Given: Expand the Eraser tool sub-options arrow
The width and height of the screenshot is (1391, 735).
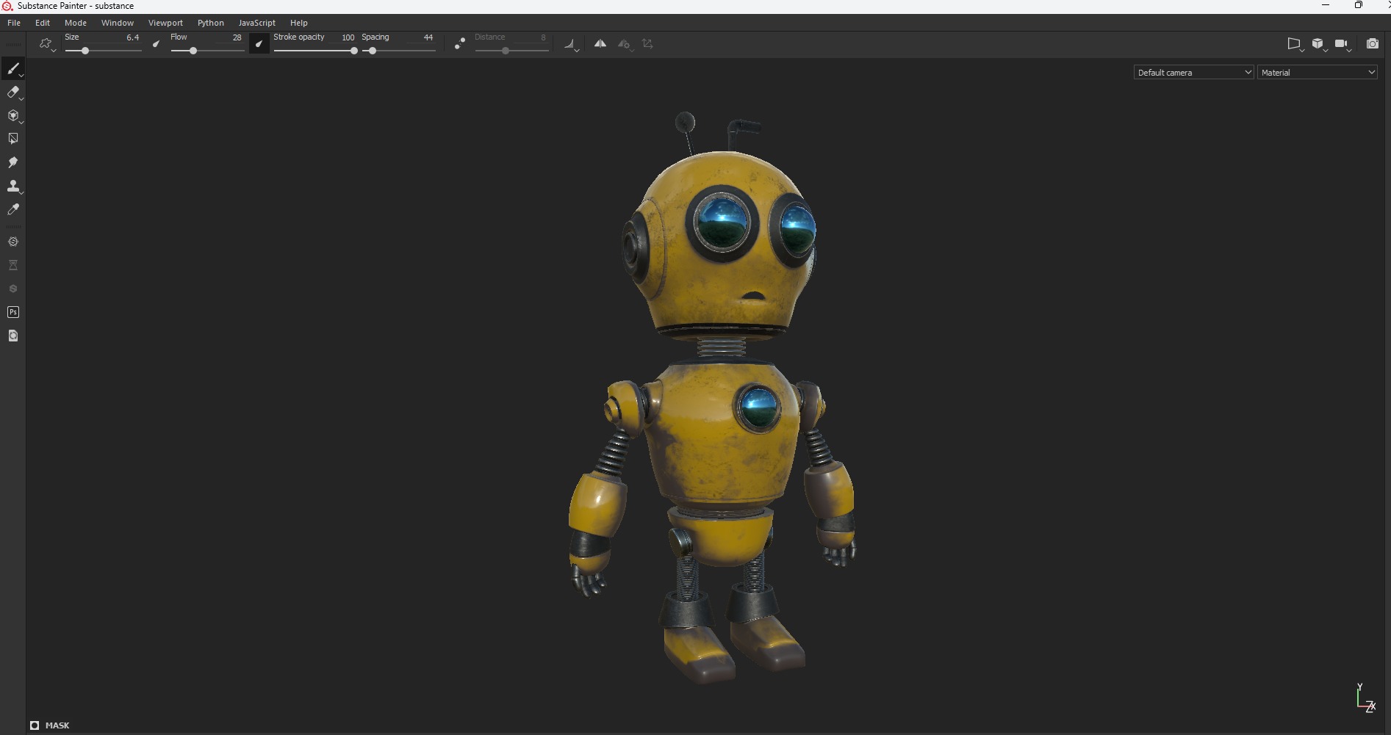Looking at the screenshot, I should (21, 99).
